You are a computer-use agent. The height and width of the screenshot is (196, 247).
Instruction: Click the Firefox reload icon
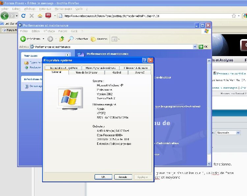tap(23, 16)
